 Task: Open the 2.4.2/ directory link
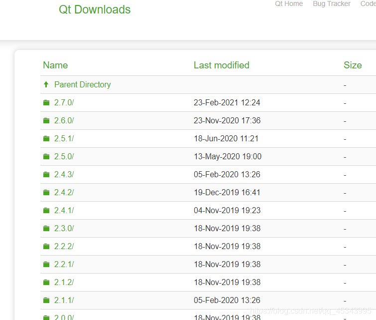64,192
